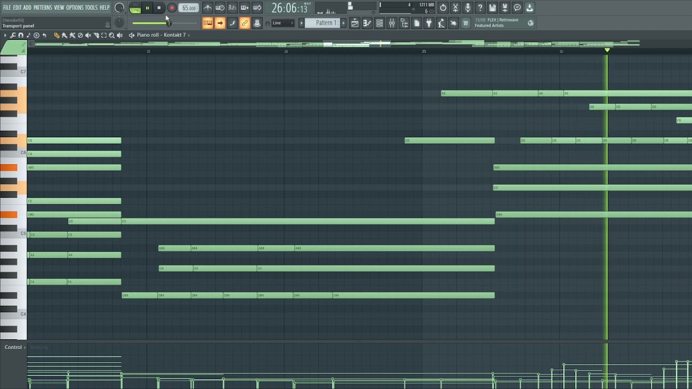692x389 pixels.
Task: Select the Slice tool
Action: [x=96, y=35]
